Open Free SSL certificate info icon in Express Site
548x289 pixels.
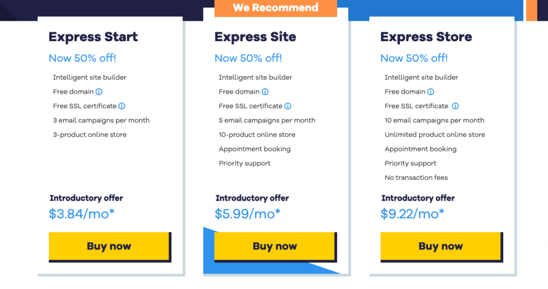tap(287, 107)
